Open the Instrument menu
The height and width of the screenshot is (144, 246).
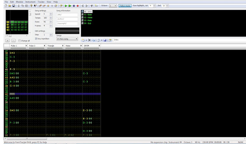click(x=30, y=2)
